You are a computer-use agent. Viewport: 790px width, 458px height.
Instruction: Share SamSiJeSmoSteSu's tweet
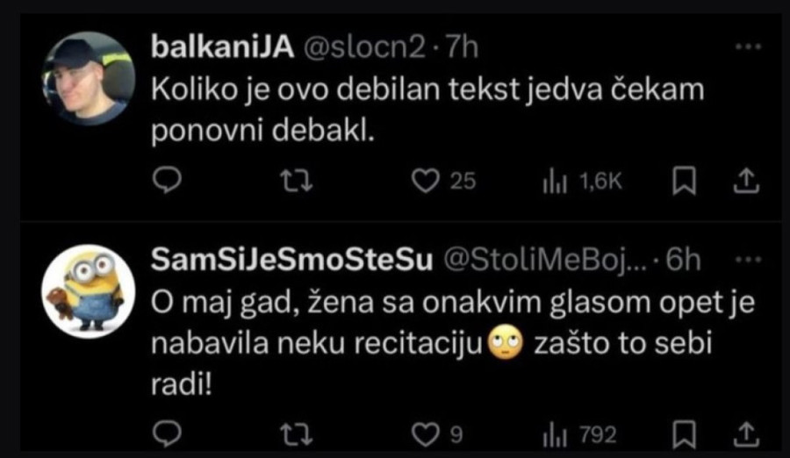[744, 433]
